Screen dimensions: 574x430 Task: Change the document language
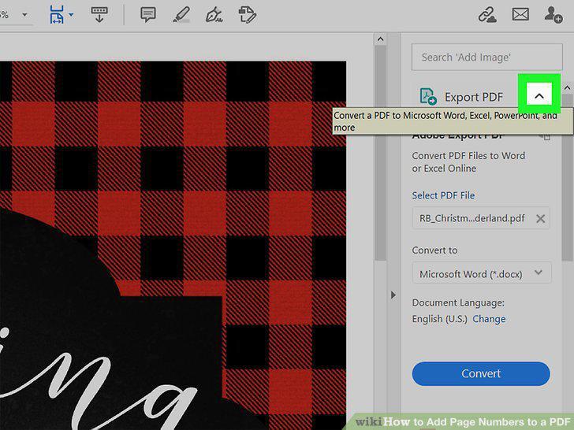tap(489, 319)
